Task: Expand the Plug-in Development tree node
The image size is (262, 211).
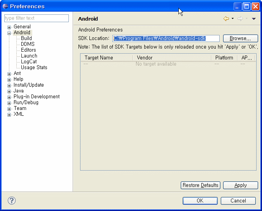Action: click(x=9, y=97)
